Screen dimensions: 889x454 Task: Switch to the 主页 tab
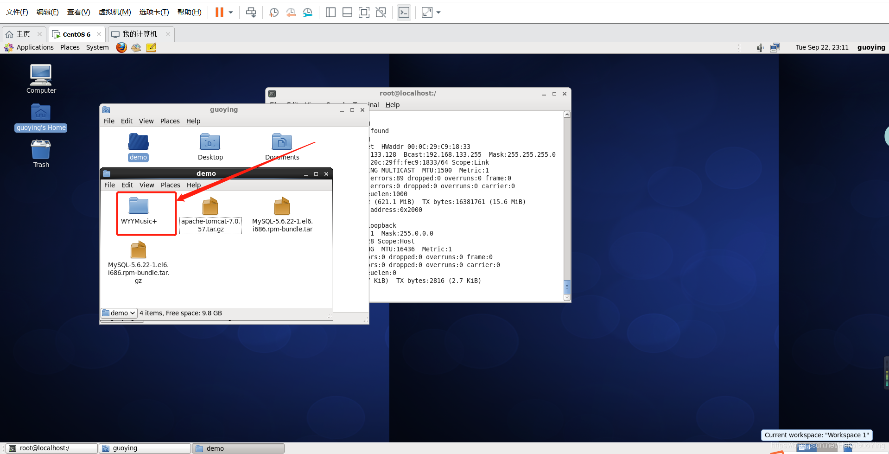(x=23, y=34)
